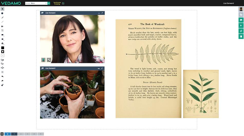Open the chat panel
This screenshot has height=136, width=244.
click(241, 20)
